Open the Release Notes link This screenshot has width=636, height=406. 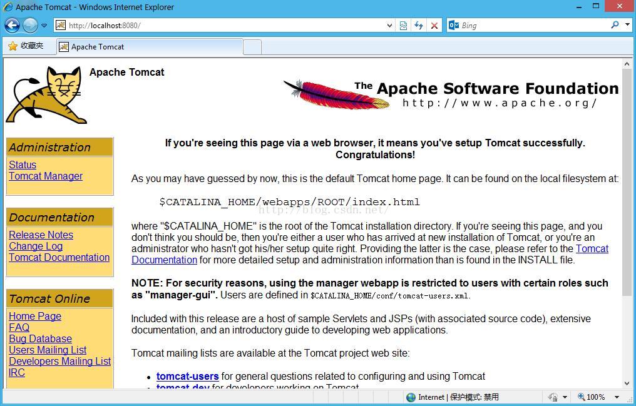[x=41, y=235]
